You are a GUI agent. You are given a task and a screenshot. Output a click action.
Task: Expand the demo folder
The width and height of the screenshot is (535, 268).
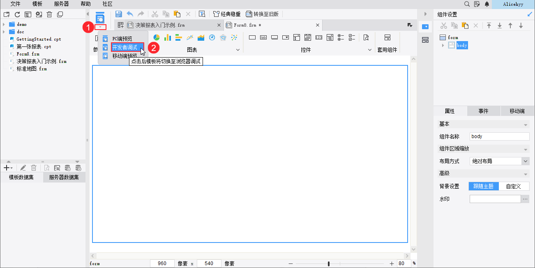click(x=4, y=24)
